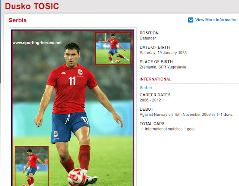Select the bottom-left inset photo of player dribbling
This screenshot has height=186, width=239.
pos(32,166)
